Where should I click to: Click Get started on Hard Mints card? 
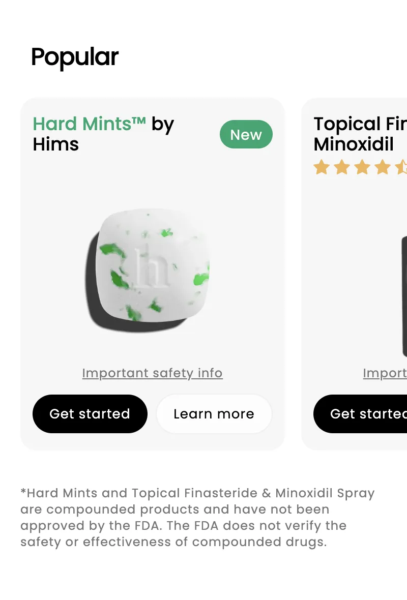(90, 414)
